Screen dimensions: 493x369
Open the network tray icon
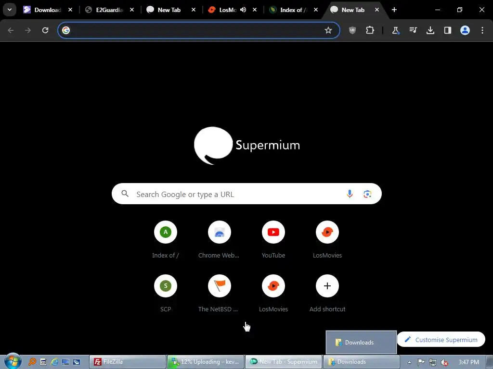coord(433,362)
